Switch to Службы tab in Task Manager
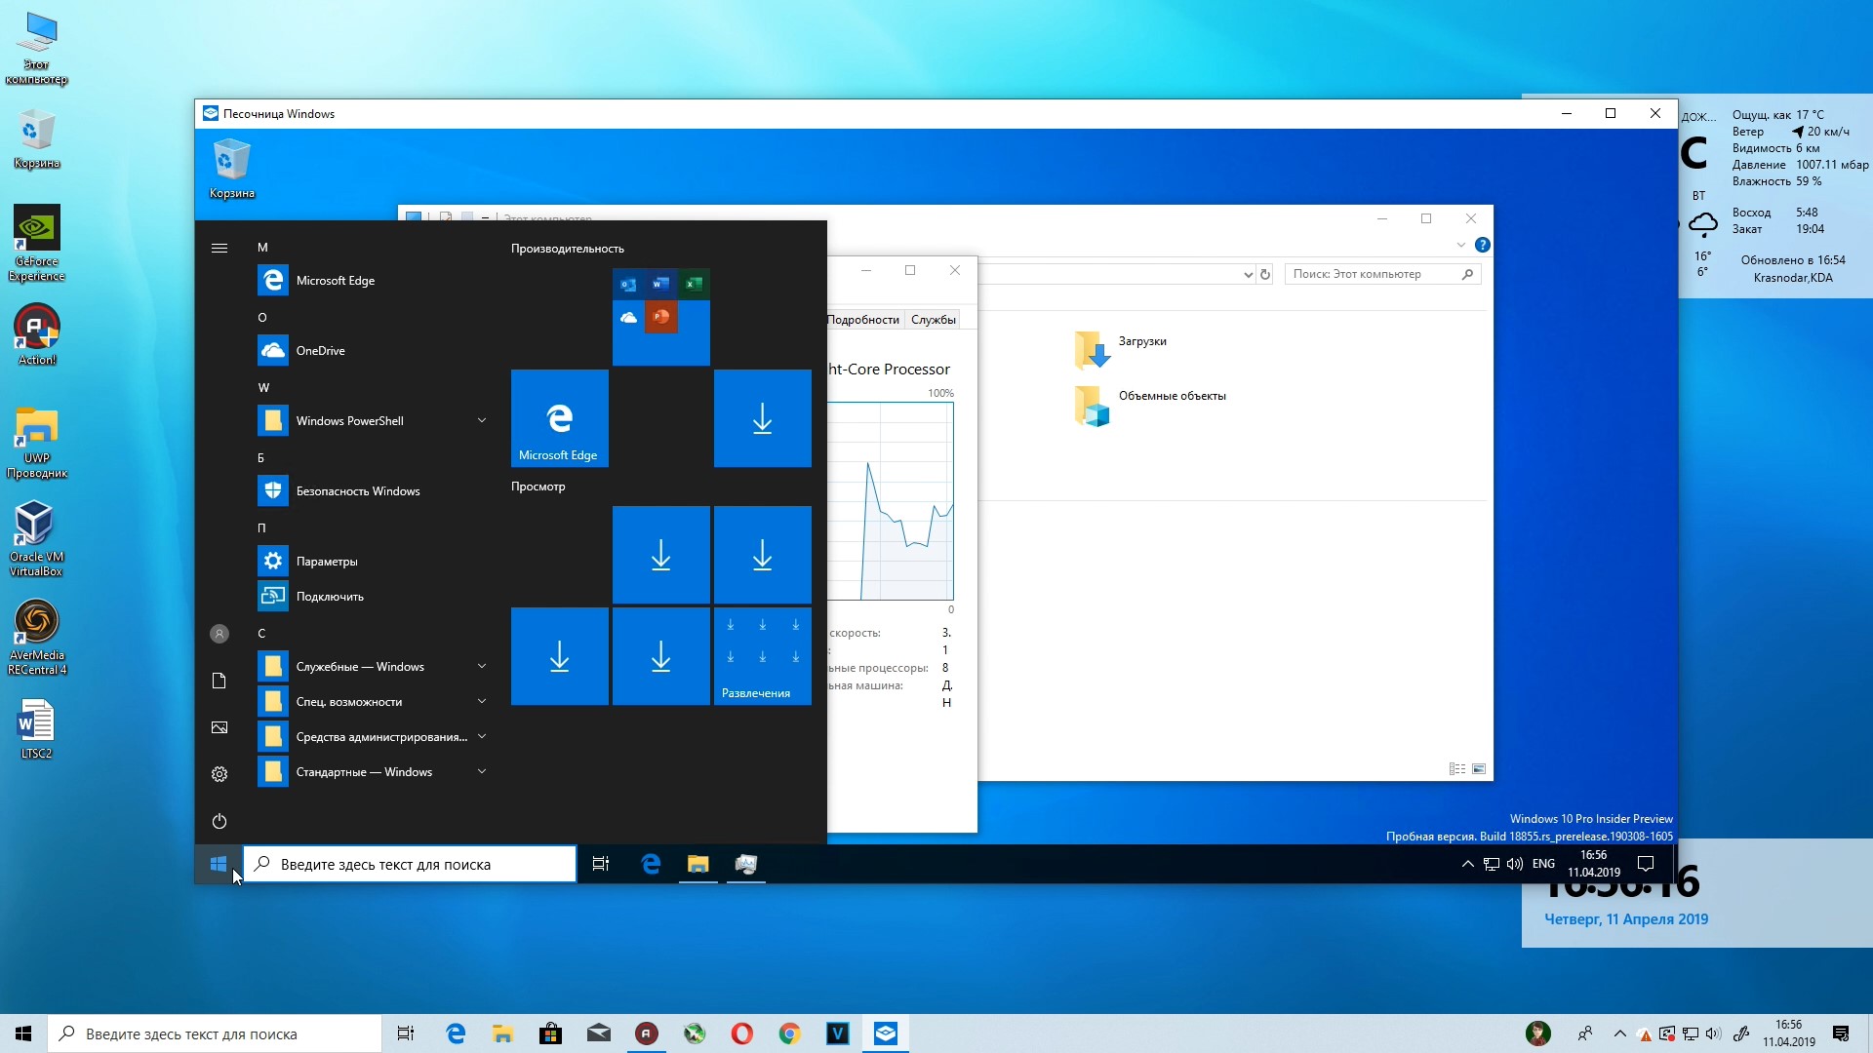The height and width of the screenshot is (1053, 1873). coord(934,320)
